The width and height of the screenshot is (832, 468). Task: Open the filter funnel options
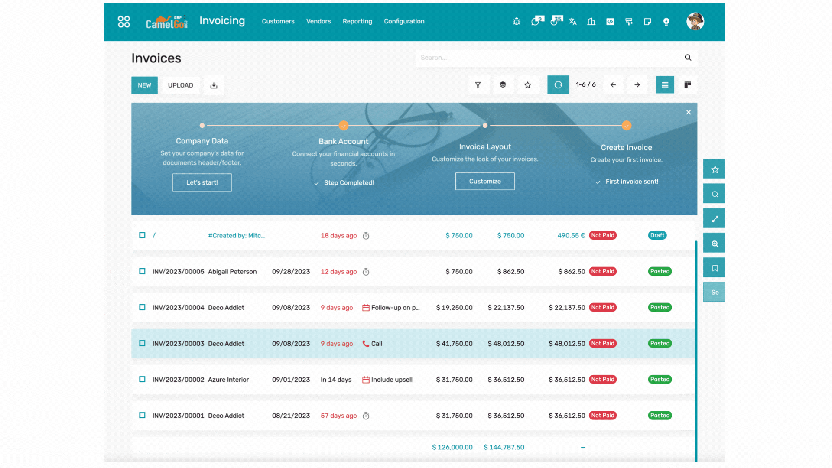(478, 85)
